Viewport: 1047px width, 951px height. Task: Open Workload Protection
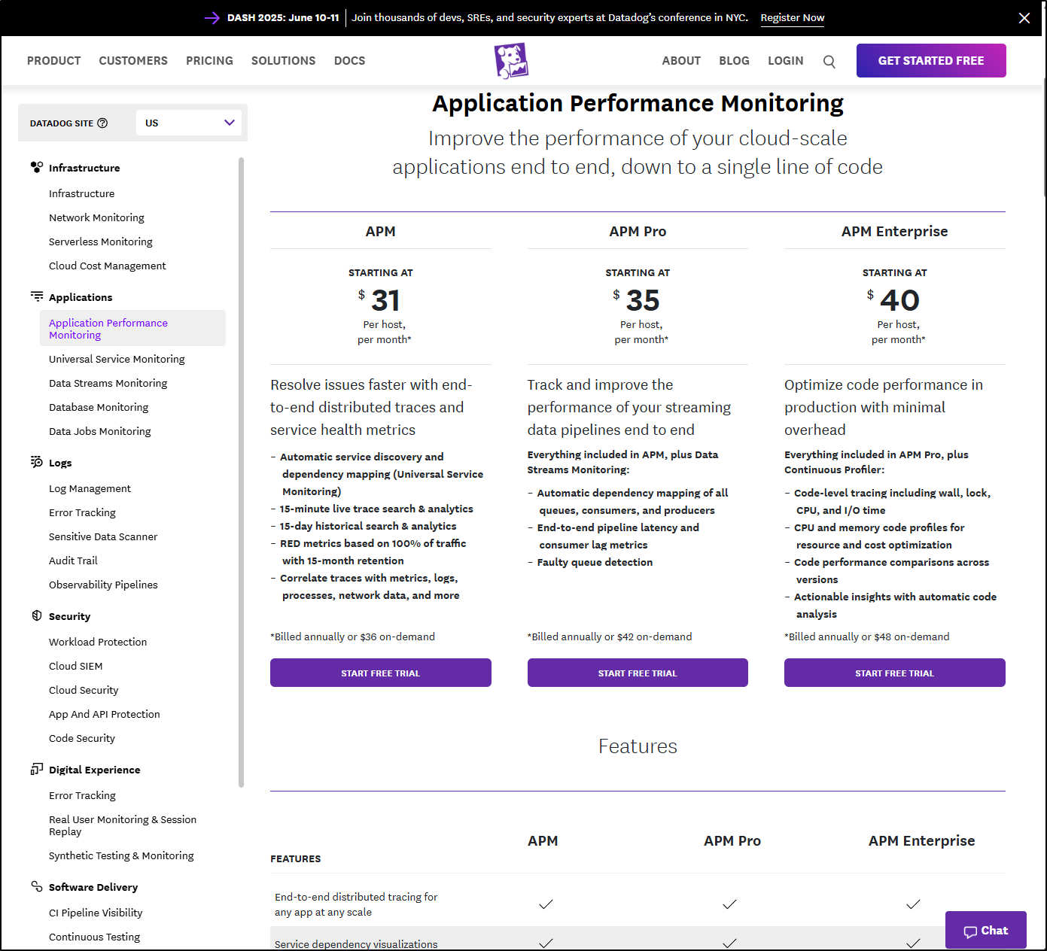[98, 642]
